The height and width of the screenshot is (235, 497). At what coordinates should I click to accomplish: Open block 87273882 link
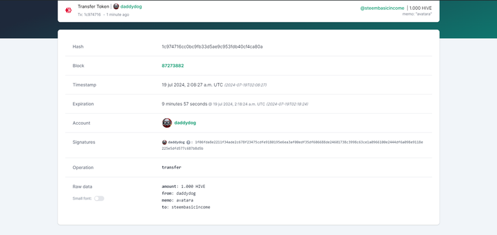[x=173, y=66]
